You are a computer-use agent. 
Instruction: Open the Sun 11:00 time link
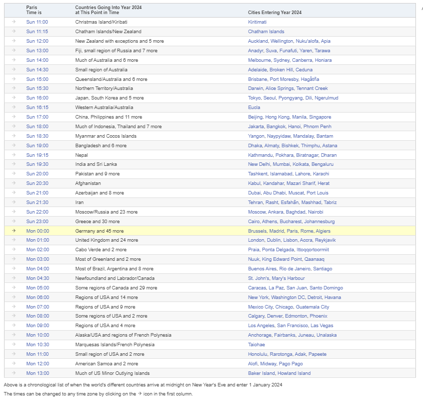click(x=37, y=22)
